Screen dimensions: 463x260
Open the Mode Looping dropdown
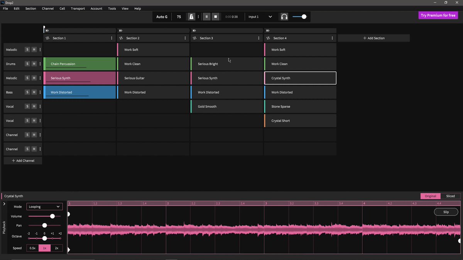[x=44, y=206]
